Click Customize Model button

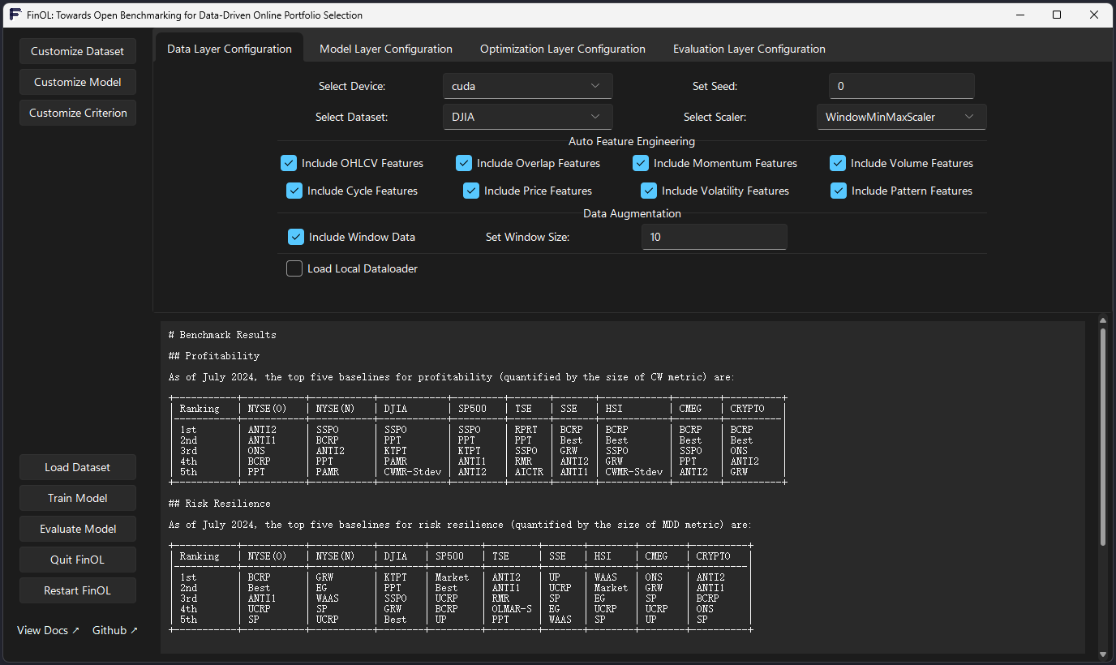(78, 82)
